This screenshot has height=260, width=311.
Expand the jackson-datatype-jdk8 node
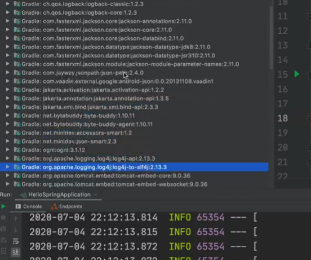(7, 47)
